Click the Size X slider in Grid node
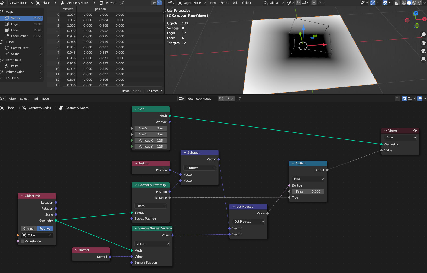The height and width of the screenshot is (273, 427). coord(151,128)
